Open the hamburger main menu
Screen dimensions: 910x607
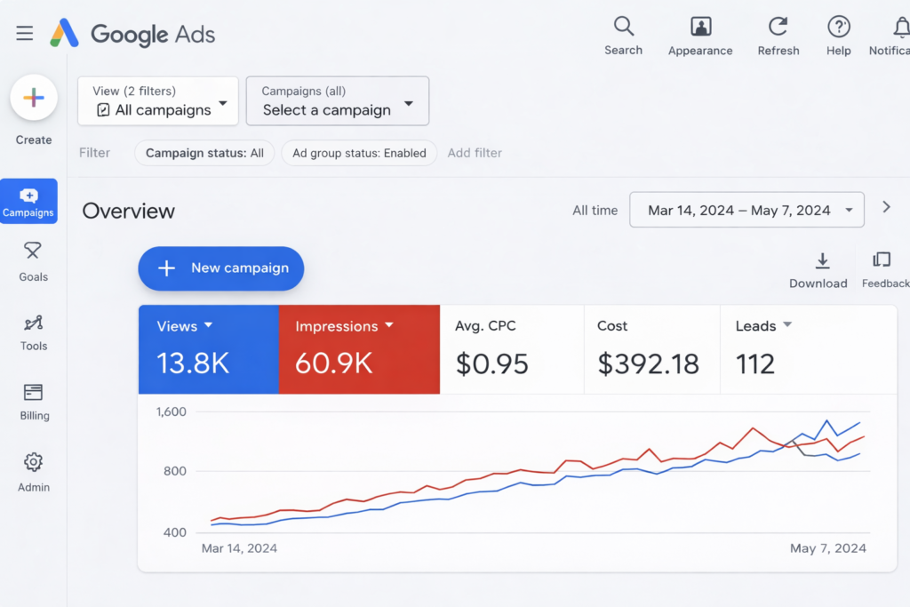click(x=24, y=34)
